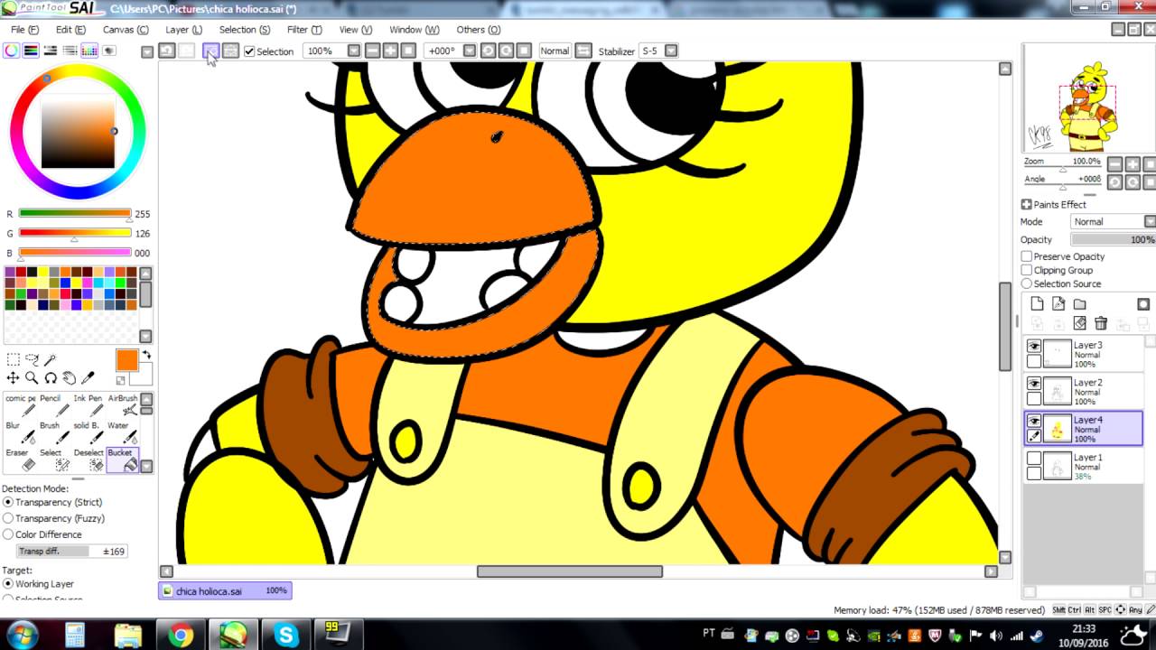Open the Edit menu
The width and height of the screenshot is (1156, 650).
point(70,30)
